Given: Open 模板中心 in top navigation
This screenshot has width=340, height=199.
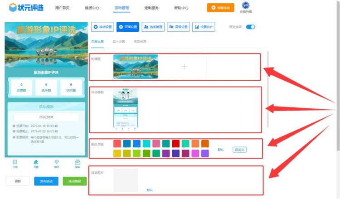Looking at the screenshot, I should [x=92, y=8].
